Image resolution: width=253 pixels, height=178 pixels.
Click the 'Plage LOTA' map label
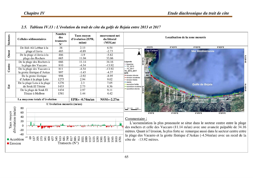[214, 101]
